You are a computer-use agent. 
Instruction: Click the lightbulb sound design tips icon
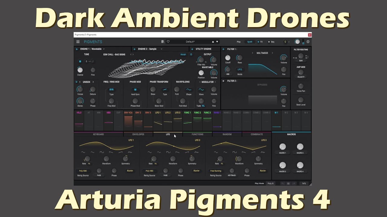(x=285, y=42)
